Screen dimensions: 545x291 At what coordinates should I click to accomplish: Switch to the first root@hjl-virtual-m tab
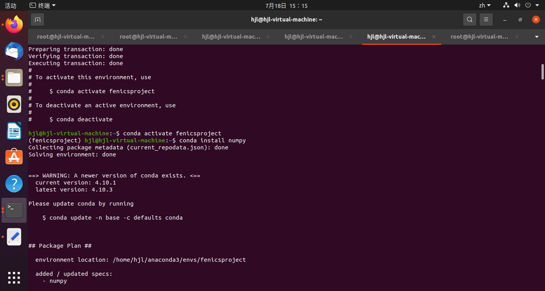click(x=65, y=36)
